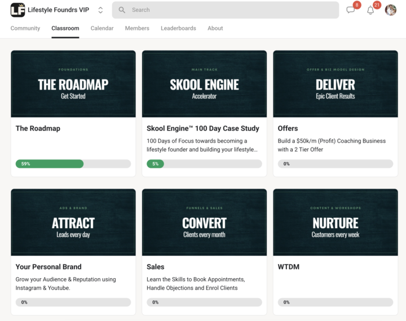Click the search magnifier icon
Screen dimensions: 406x321
click(122, 10)
